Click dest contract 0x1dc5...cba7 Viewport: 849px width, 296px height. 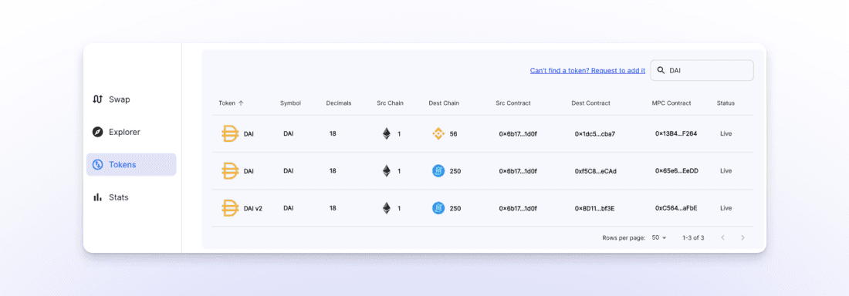point(594,133)
